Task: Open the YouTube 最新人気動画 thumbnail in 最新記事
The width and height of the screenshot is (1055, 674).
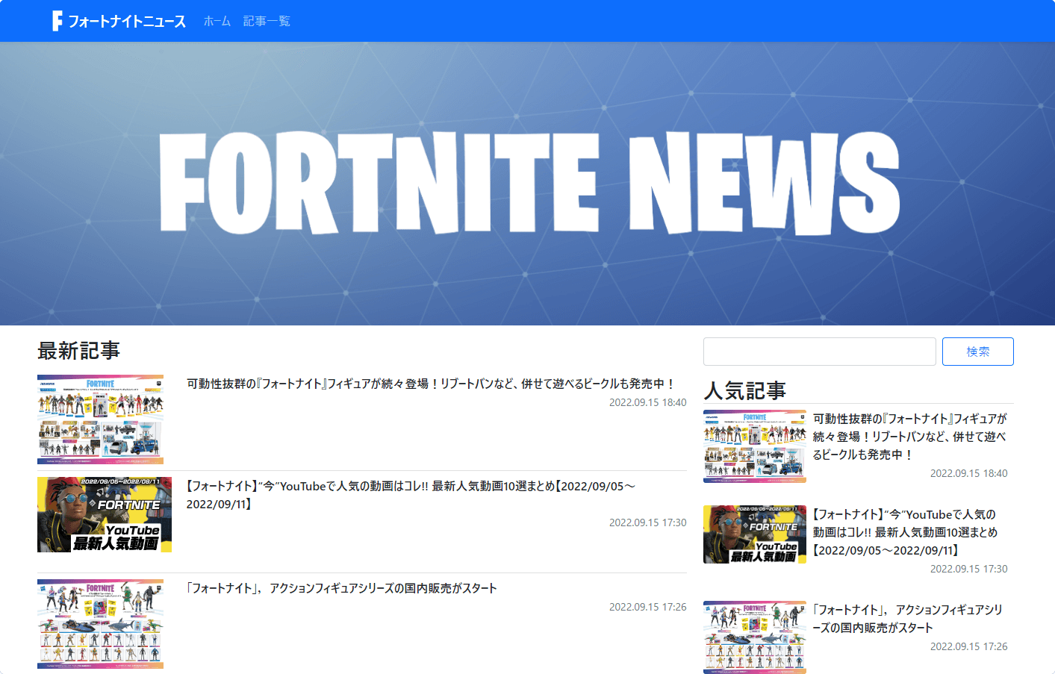Action: point(105,515)
